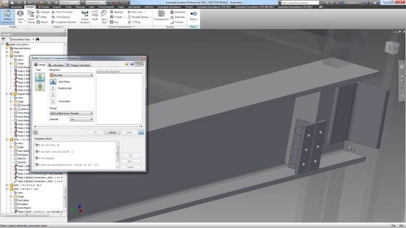Click the Apply button in dialog

(x=129, y=132)
